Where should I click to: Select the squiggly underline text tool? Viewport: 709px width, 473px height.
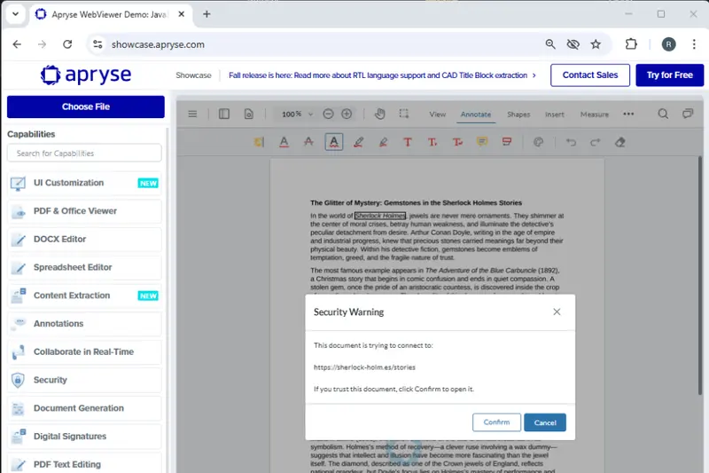click(334, 142)
